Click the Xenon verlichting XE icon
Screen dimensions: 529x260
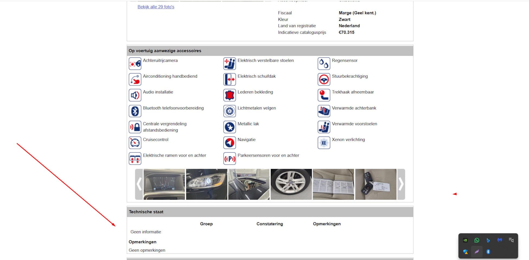click(324, 143)
